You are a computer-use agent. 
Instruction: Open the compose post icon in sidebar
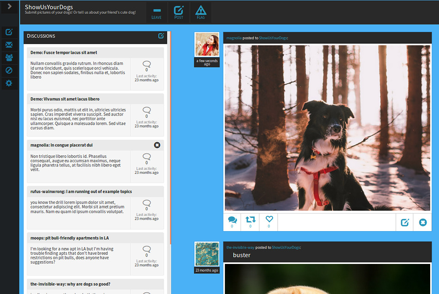coord(9,32)
